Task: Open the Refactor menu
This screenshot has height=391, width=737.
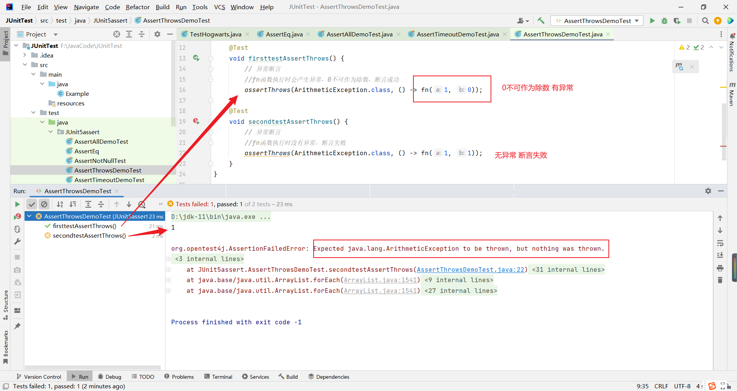Action: point(137,7)
